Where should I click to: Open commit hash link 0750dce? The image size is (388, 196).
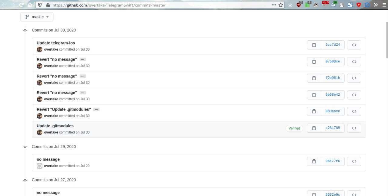point(333,61)
